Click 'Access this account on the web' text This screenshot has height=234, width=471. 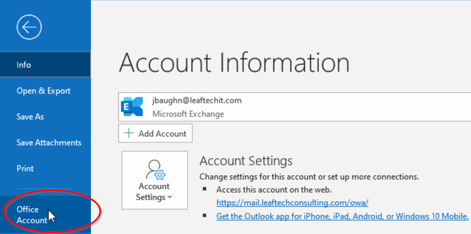[274, 190]
